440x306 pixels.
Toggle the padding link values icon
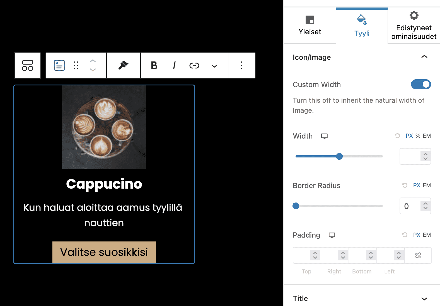click(418, 255)
